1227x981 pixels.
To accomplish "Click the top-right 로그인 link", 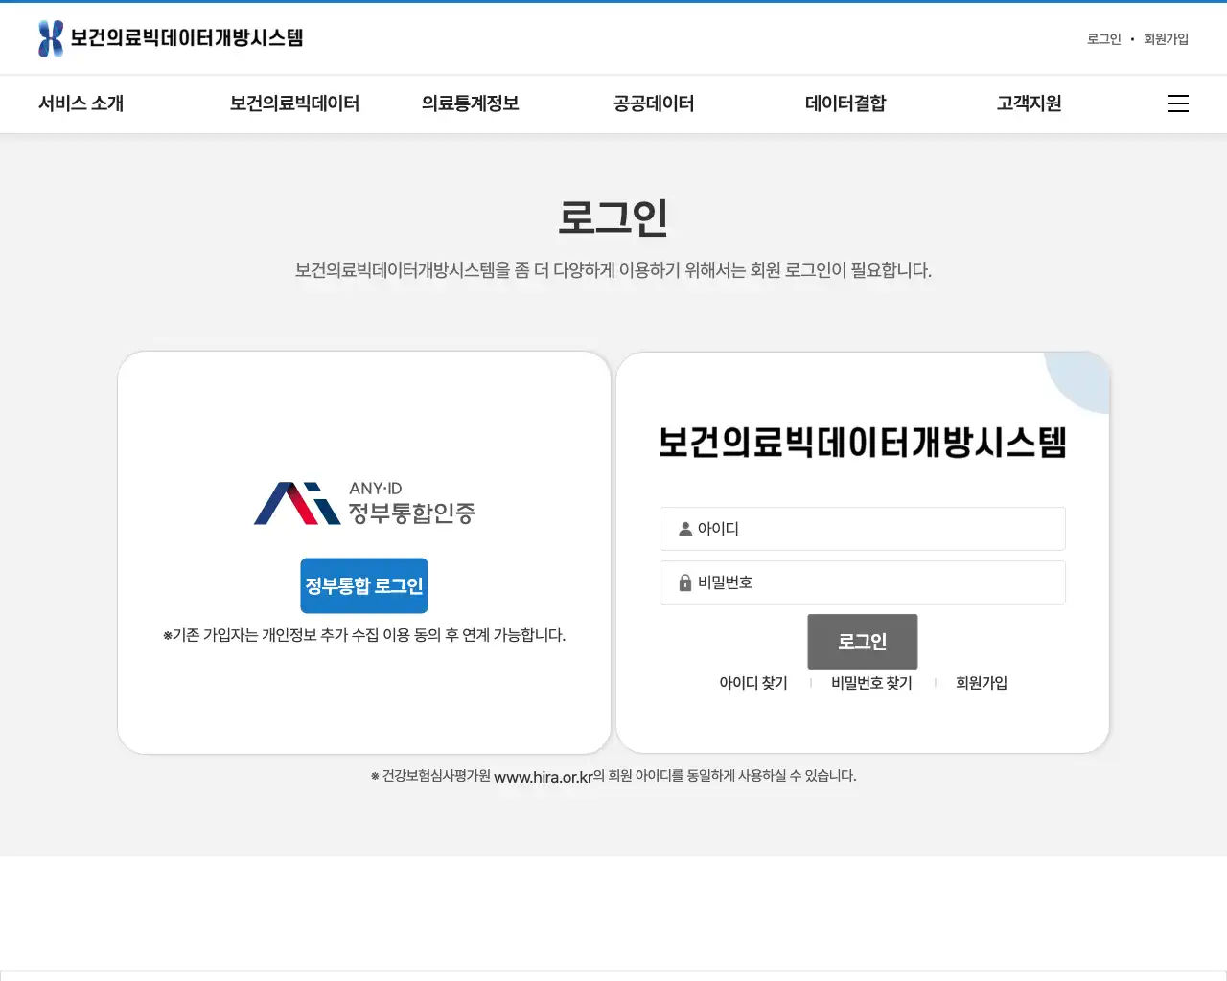I will 1103,39.
